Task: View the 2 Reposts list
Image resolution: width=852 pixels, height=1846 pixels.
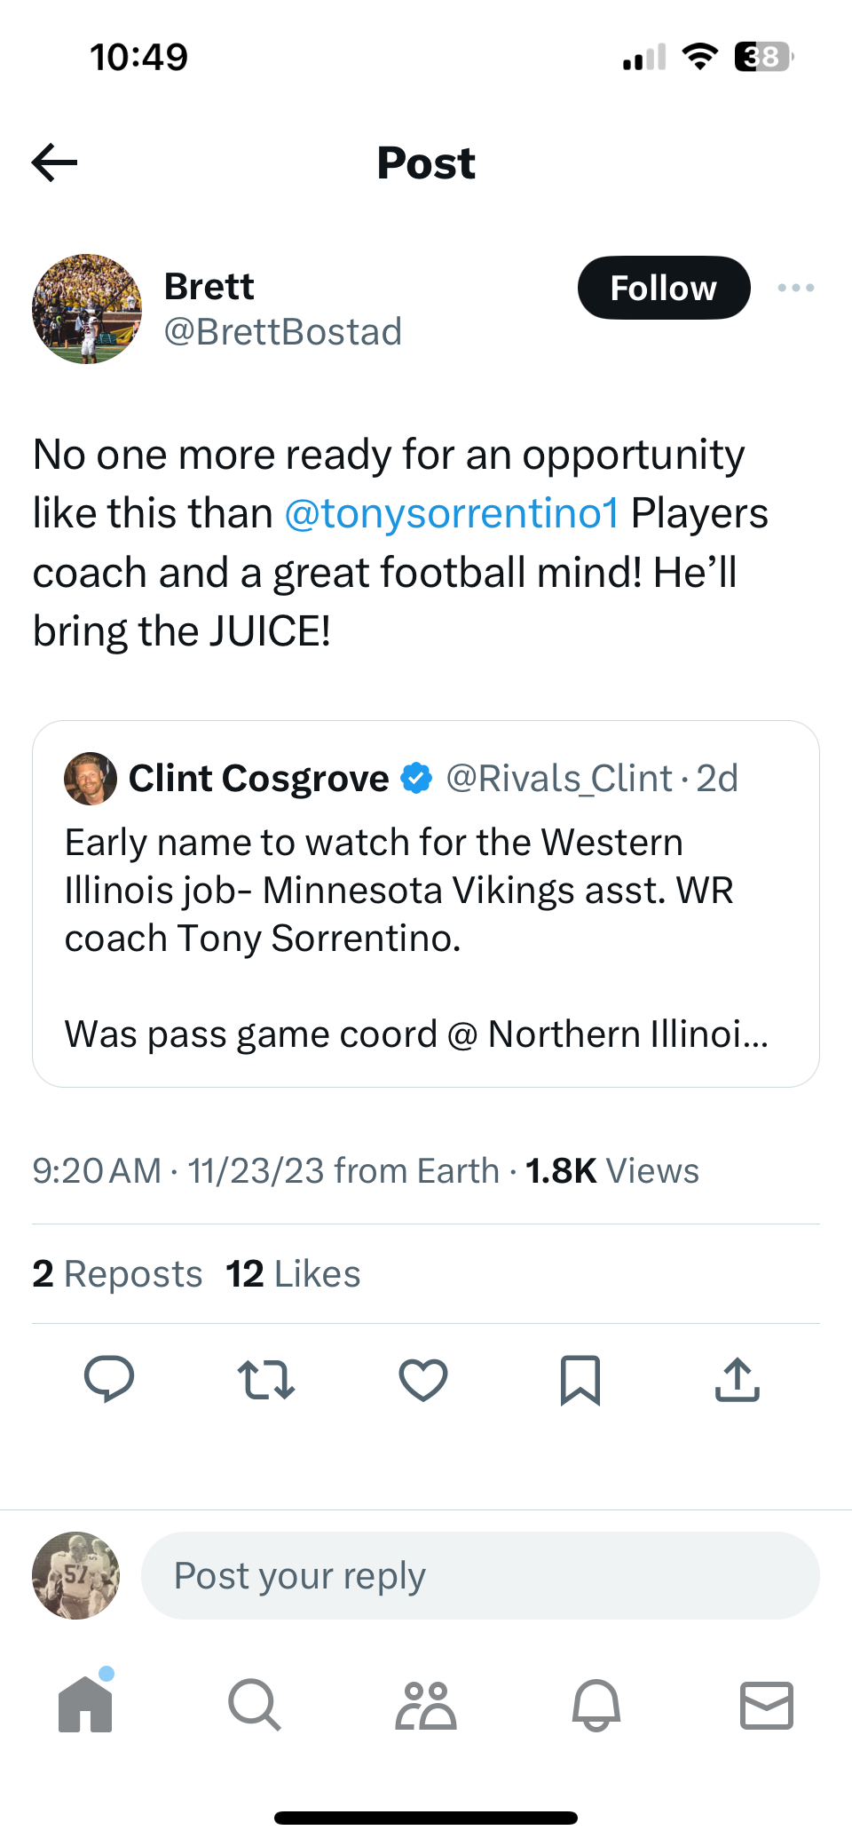Action: click(x=117, y=1274)
